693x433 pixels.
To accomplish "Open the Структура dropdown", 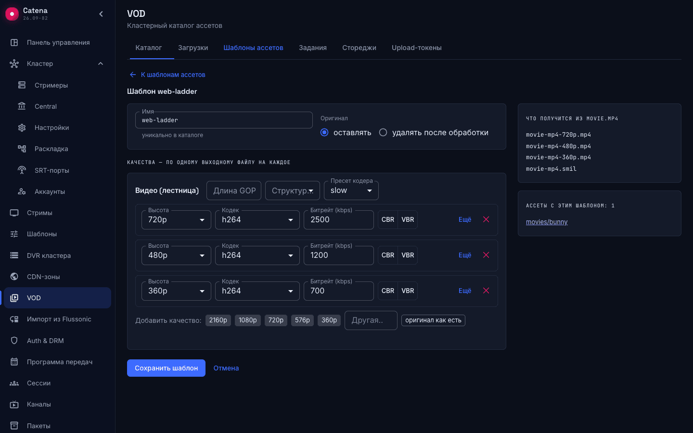I will coord(293,191).
